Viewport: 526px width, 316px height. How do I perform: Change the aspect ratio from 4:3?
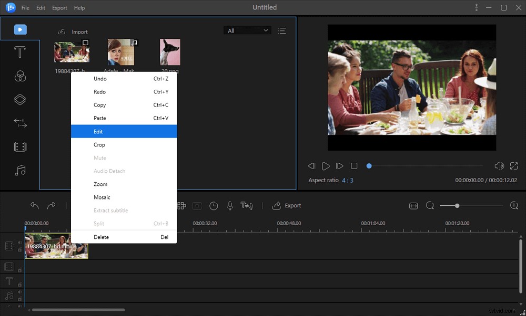347,180
